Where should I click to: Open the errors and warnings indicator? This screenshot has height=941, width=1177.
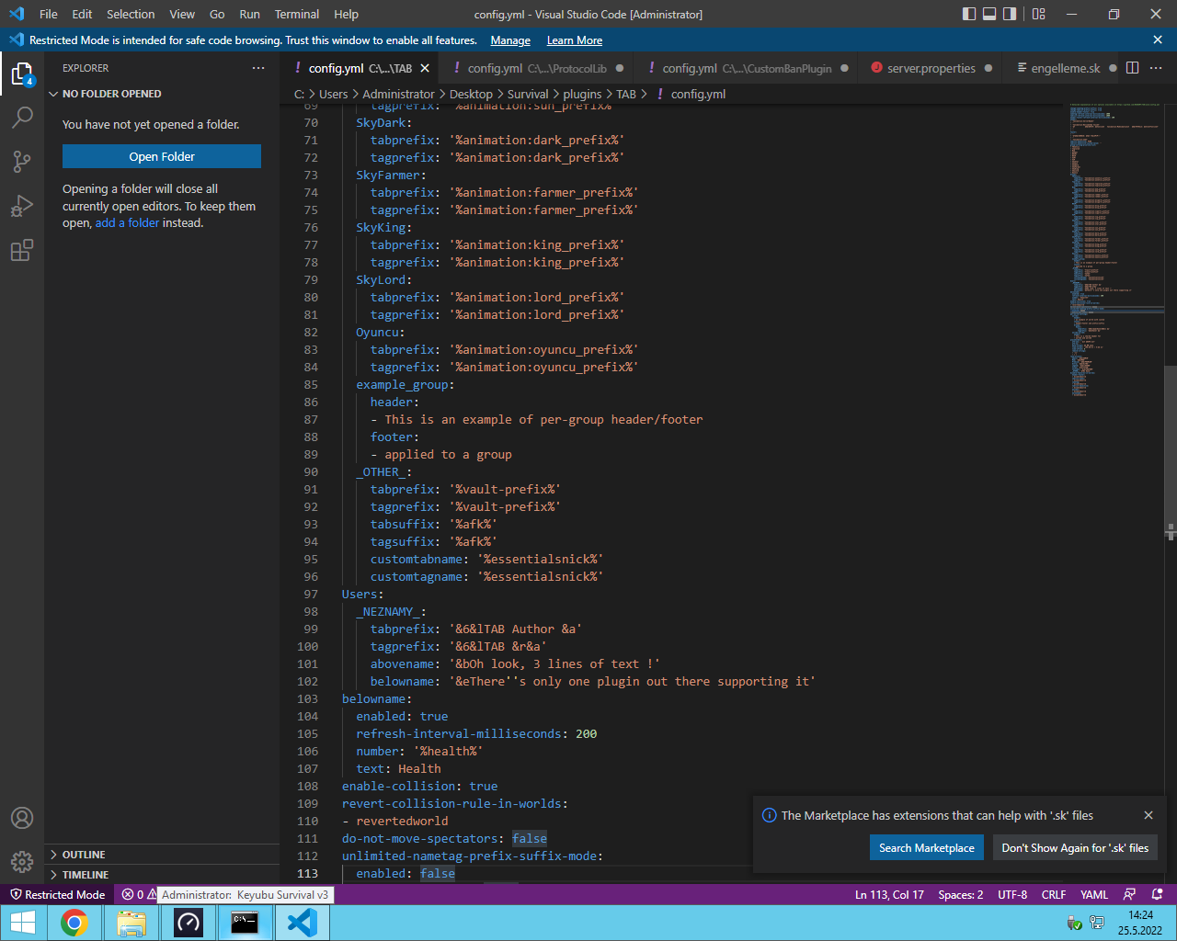pos(139,894)
